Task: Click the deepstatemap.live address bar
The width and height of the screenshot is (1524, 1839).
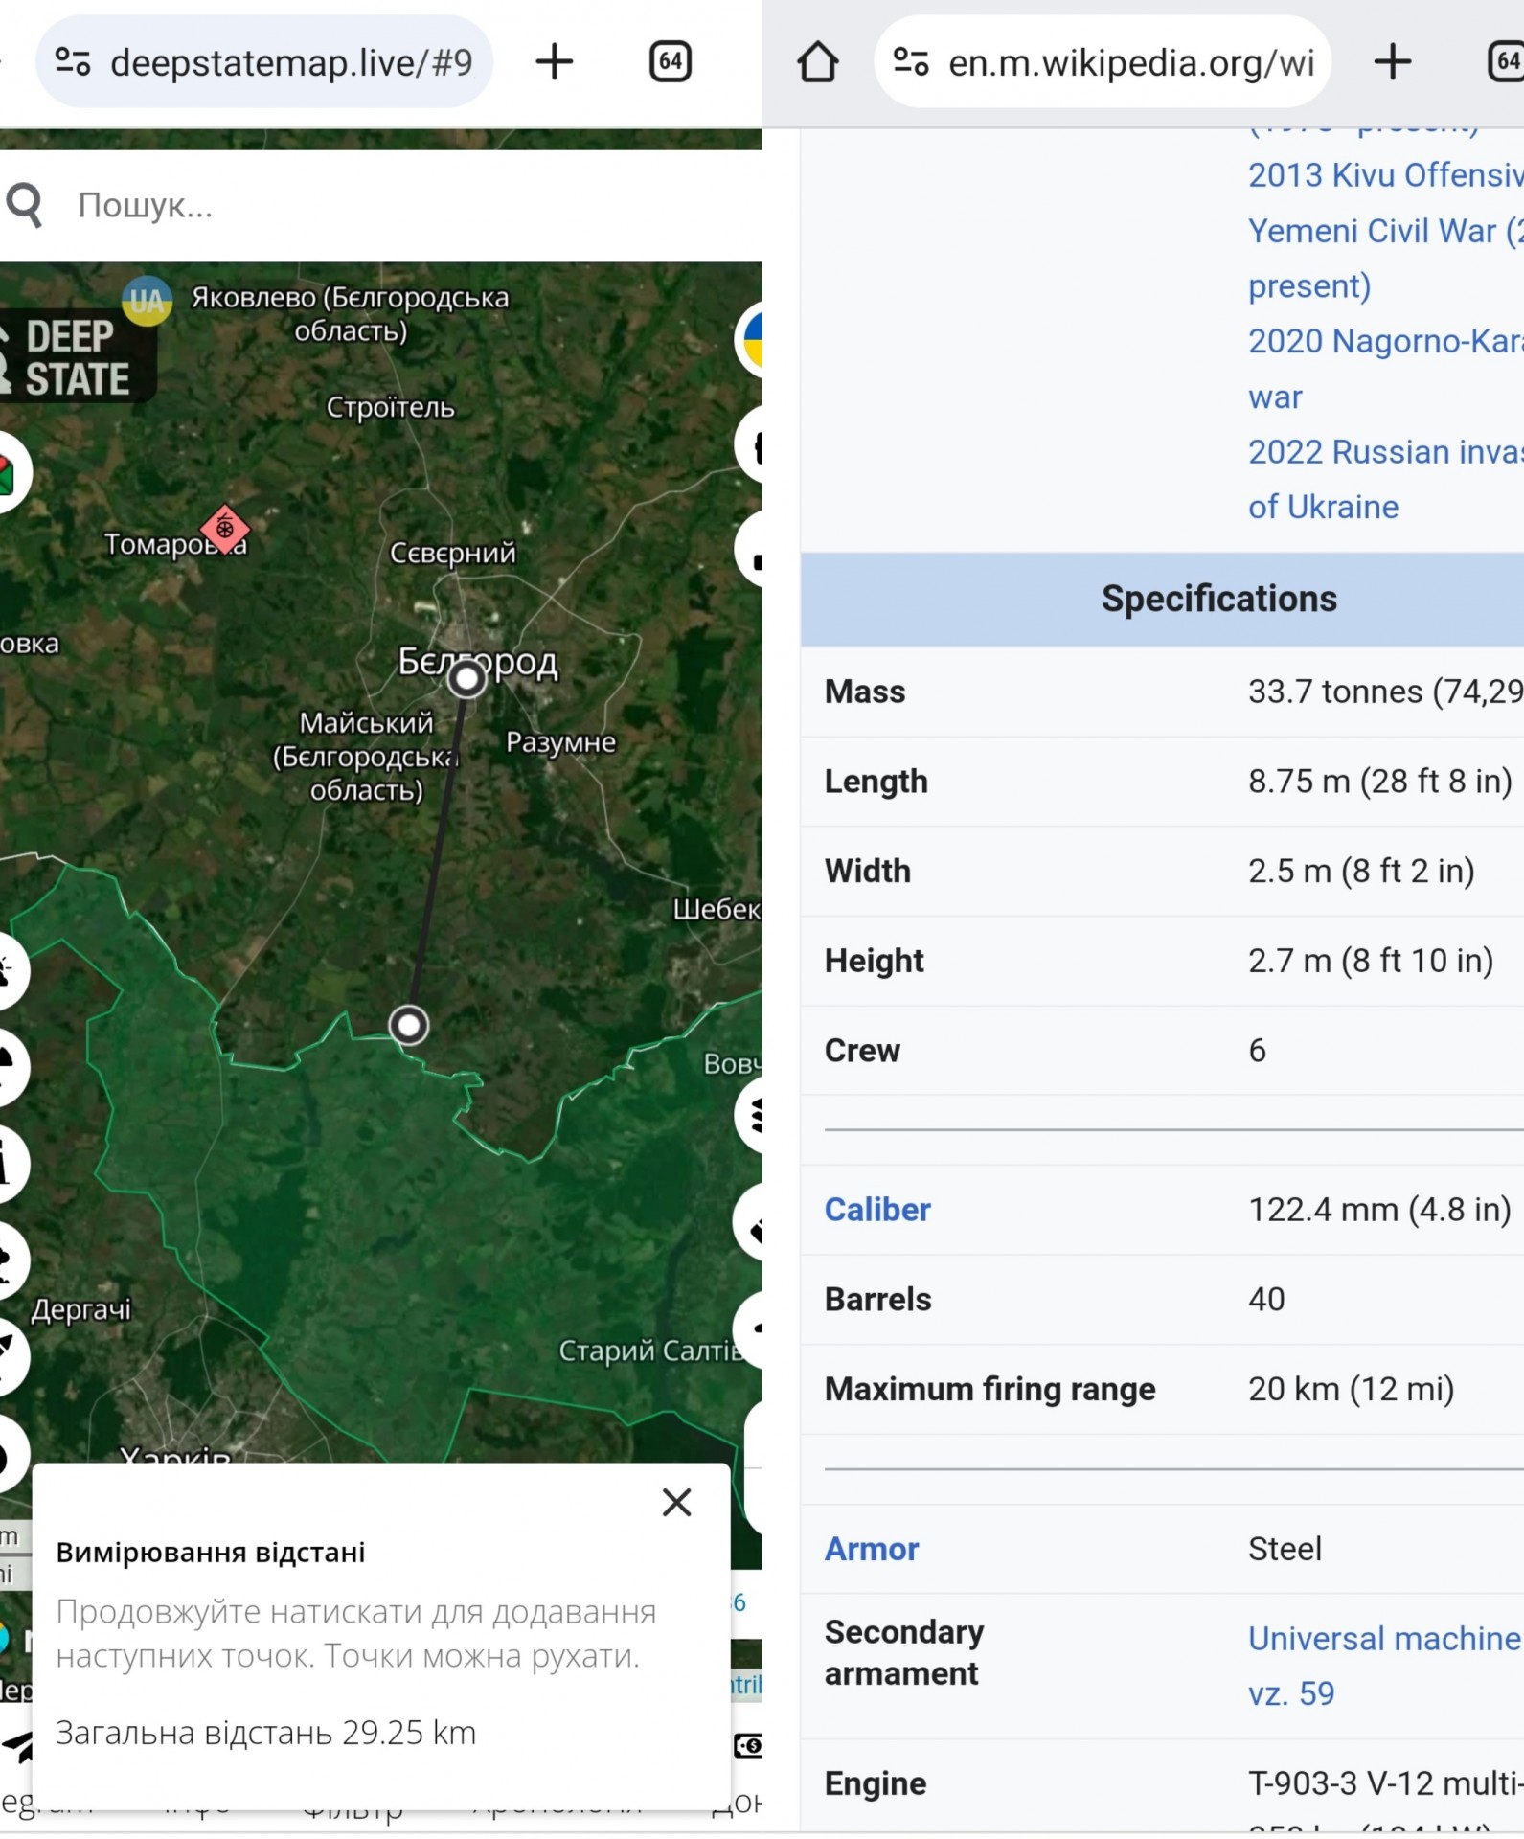Action: [x=264, y=62]
